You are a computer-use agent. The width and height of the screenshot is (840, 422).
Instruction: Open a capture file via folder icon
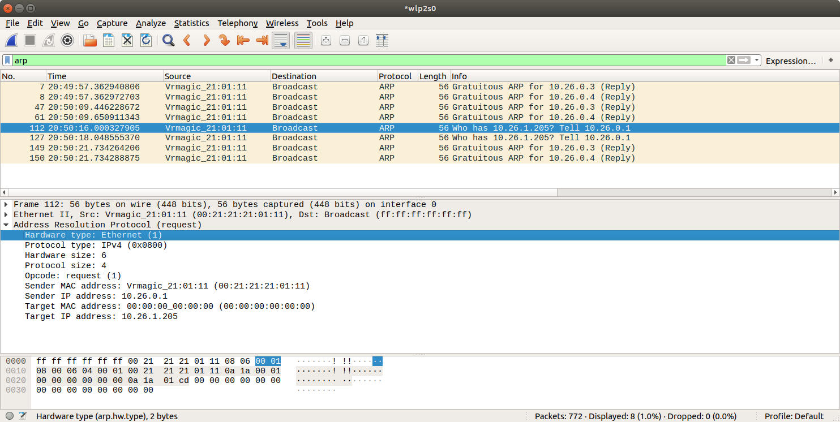[90, 40]
